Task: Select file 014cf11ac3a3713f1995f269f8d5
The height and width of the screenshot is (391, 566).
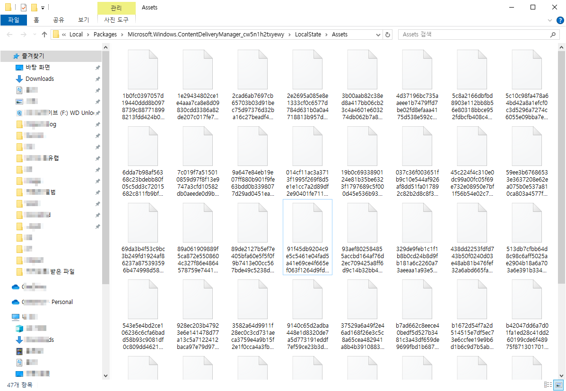Action: [x=307, y=161]
